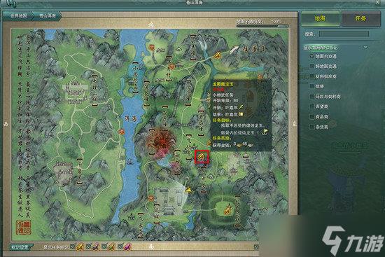Focus the 搜索 input field

click(x=344, y=34)
